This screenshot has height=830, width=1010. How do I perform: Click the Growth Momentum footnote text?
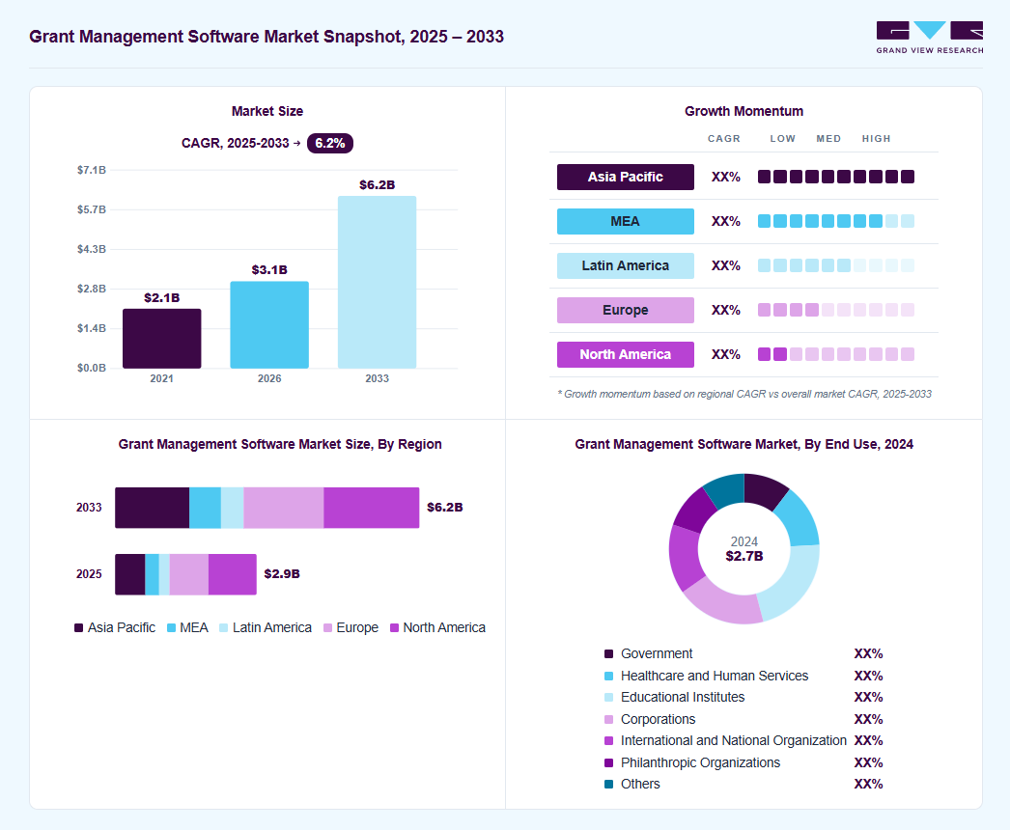[x=744, y=394]
